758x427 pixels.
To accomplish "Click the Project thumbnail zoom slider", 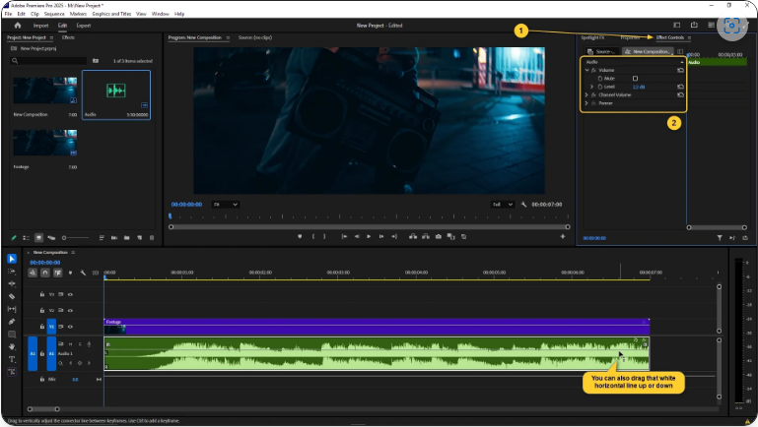I will 76,238.
